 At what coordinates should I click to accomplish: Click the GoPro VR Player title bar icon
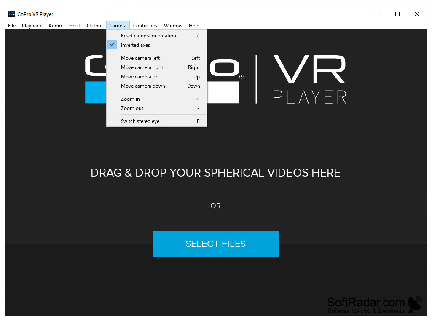click(11, 14)
